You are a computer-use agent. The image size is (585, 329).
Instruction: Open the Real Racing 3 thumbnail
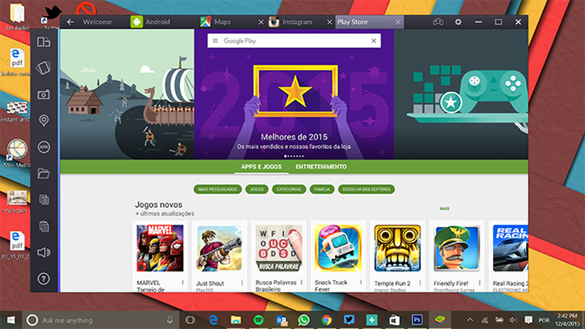pos(510,248)
